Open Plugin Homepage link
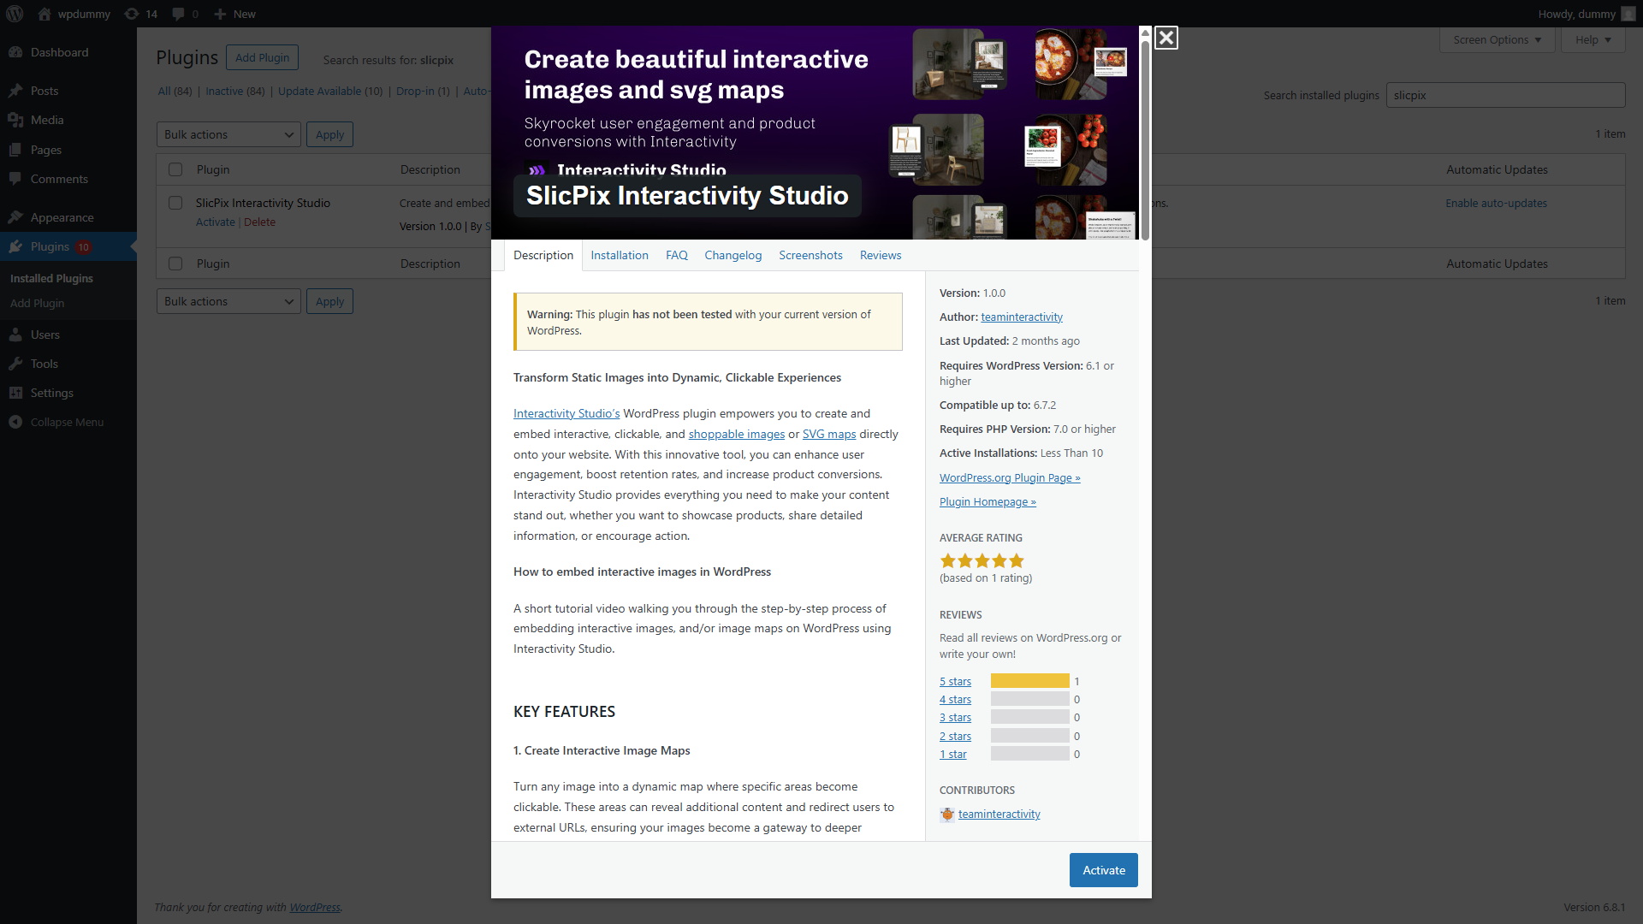Viewport: 1643px width, 924px height. (988, 501)
